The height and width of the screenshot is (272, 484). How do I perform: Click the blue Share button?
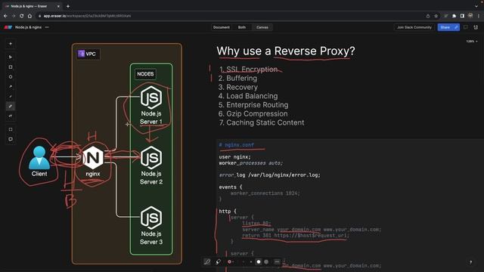(x=448, y=27)
